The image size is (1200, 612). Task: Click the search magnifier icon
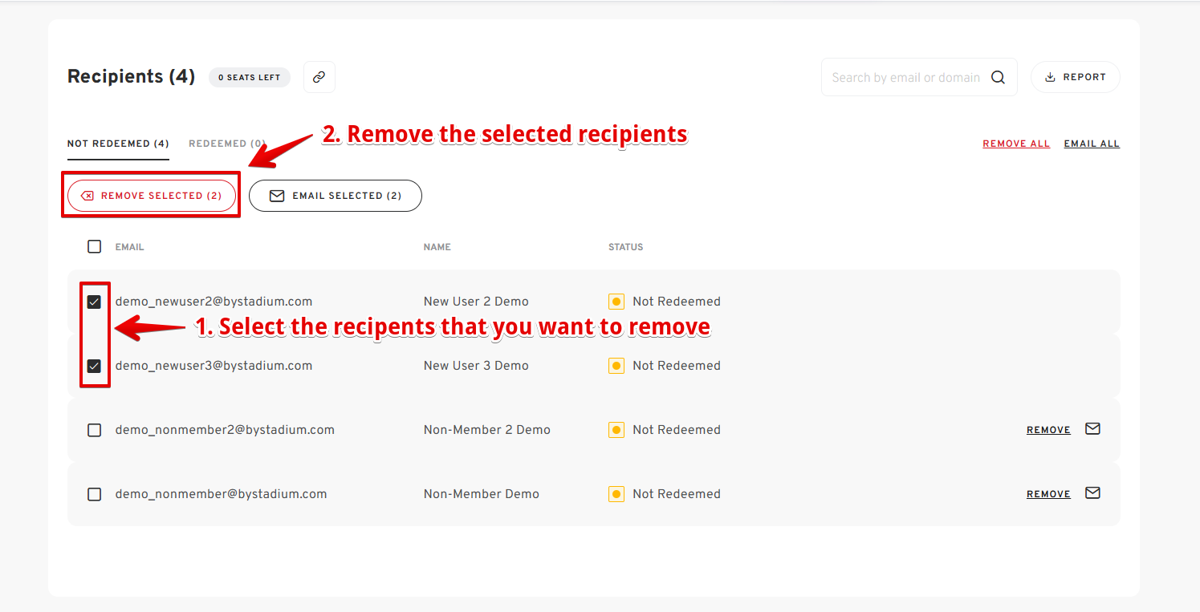coord(998,77)
